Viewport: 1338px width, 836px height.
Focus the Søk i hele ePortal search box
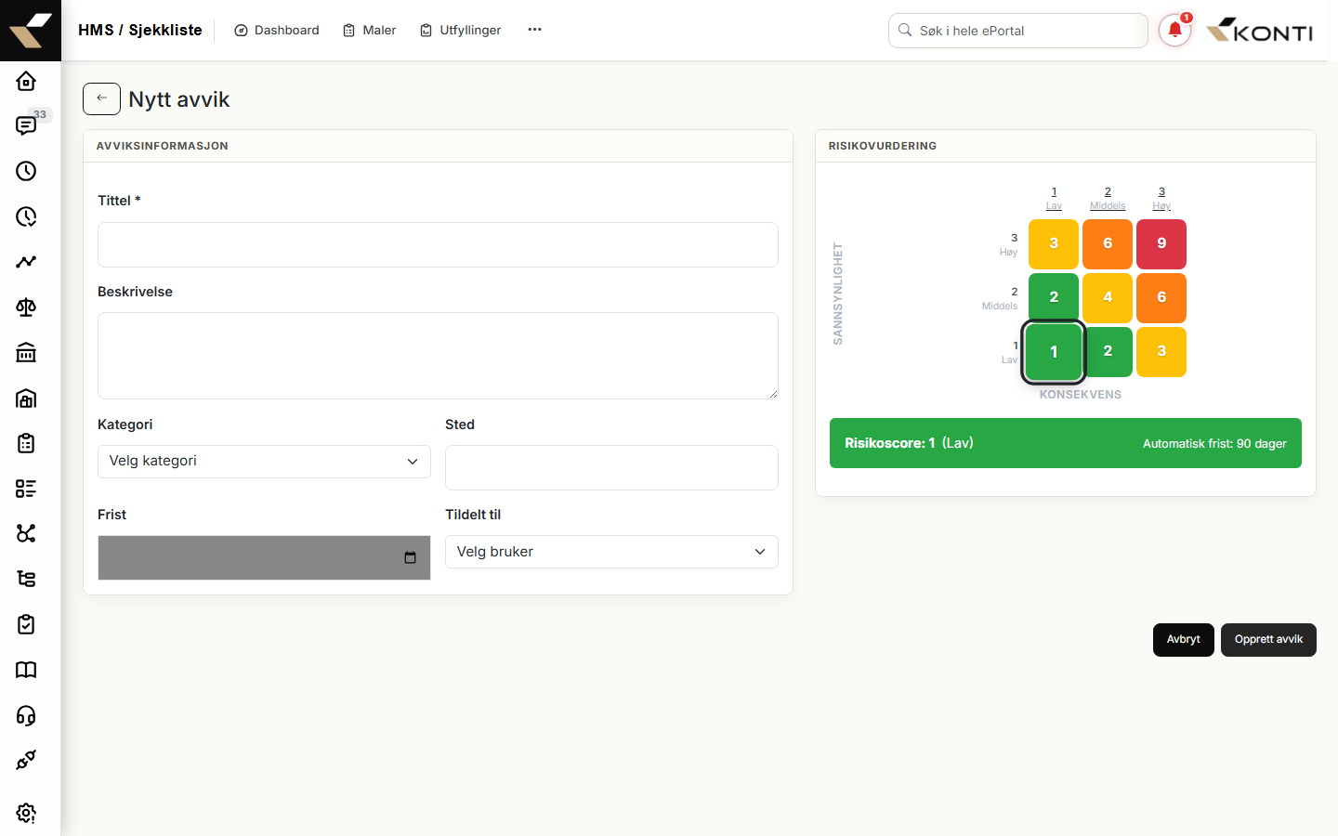pos(1018,31)
